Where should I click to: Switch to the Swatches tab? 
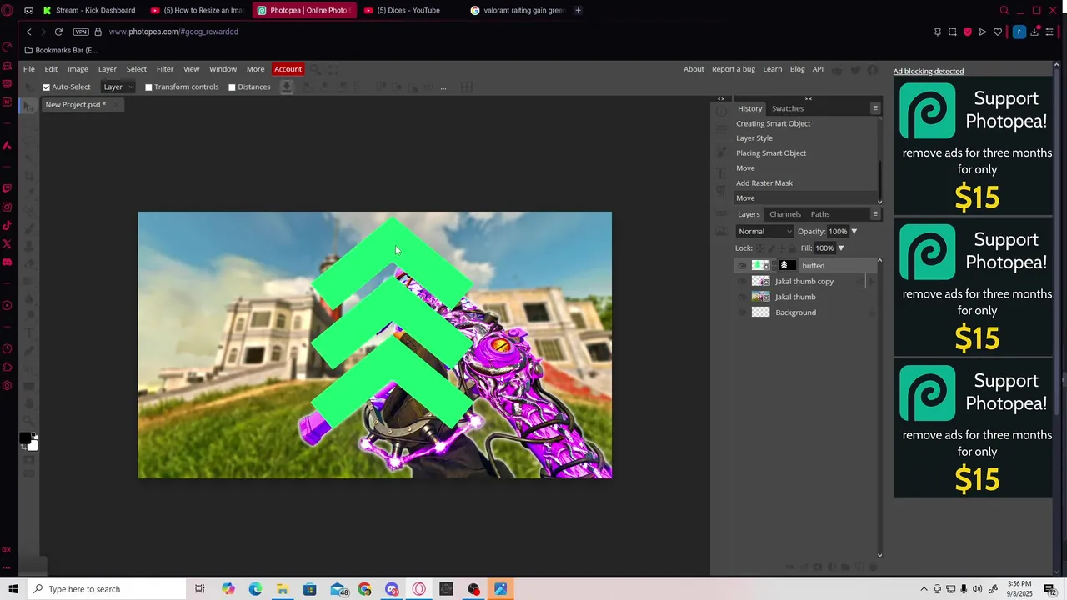[788, 108]
